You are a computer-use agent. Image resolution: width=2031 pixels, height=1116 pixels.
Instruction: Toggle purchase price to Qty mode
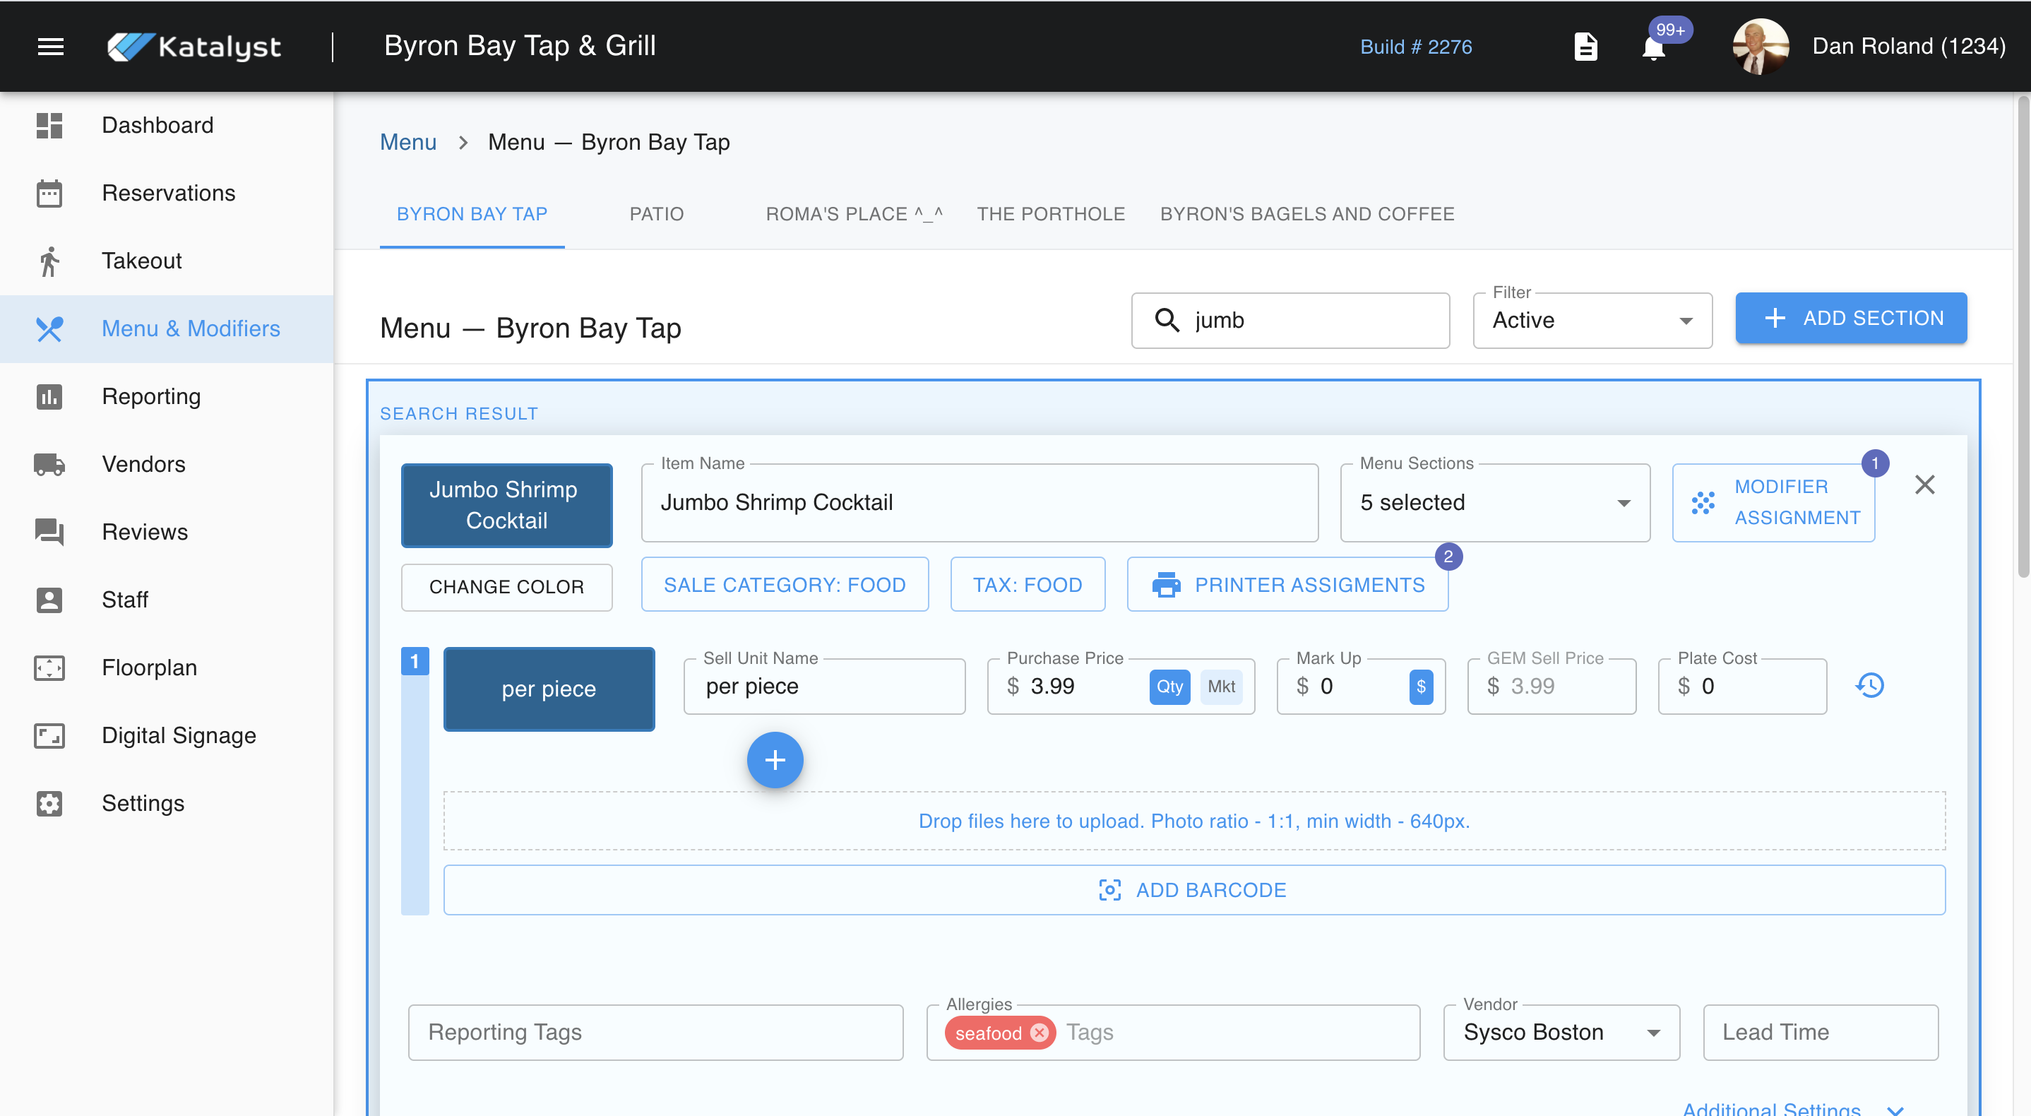[x=1169, y=686]
